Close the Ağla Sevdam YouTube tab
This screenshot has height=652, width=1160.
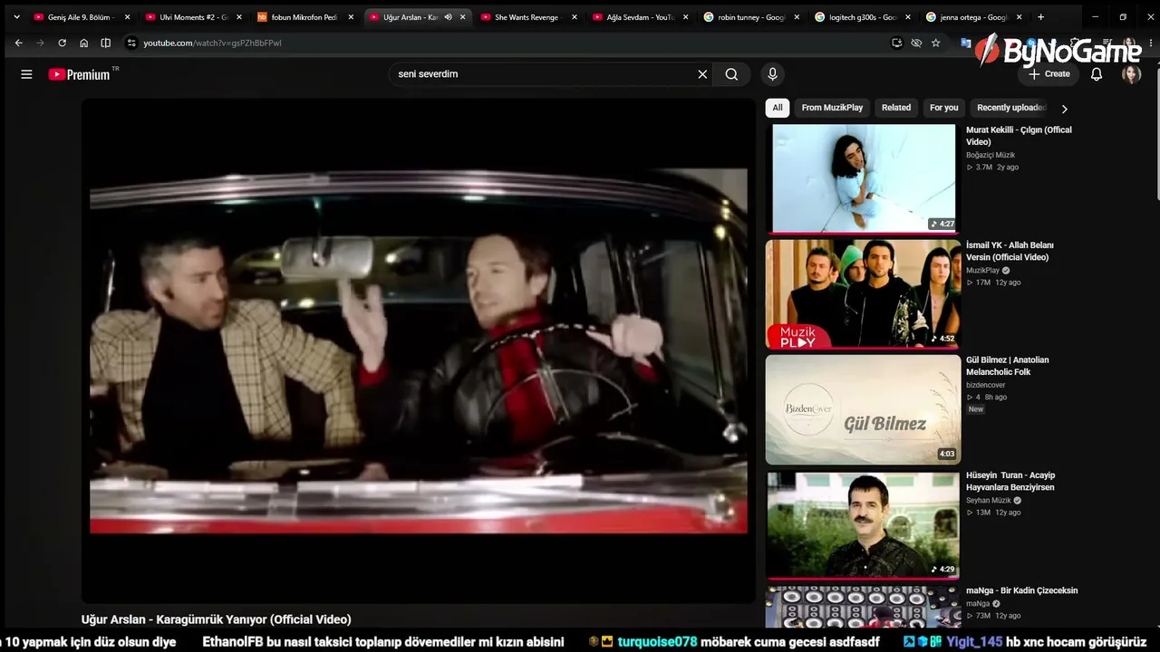coord(685,16)
